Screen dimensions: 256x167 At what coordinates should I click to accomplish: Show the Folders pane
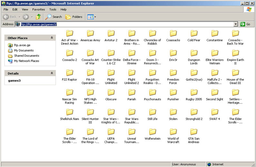(74, 17)
